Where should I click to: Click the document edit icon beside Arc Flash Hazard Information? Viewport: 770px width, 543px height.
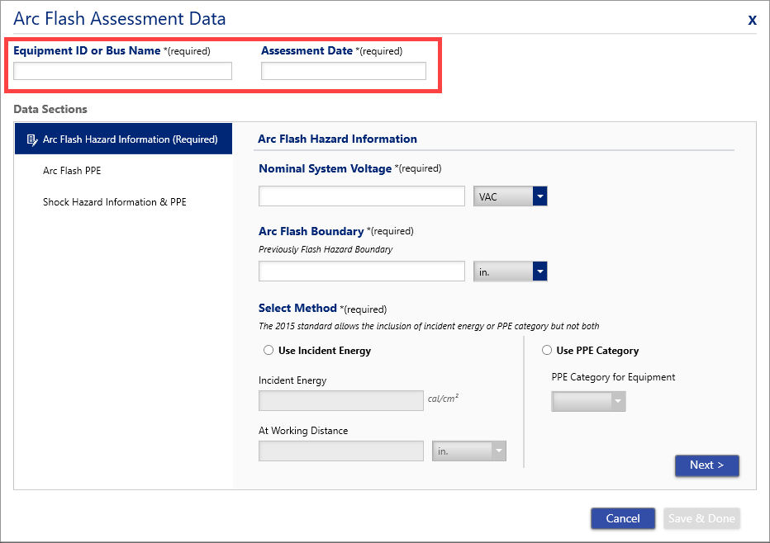32,139
